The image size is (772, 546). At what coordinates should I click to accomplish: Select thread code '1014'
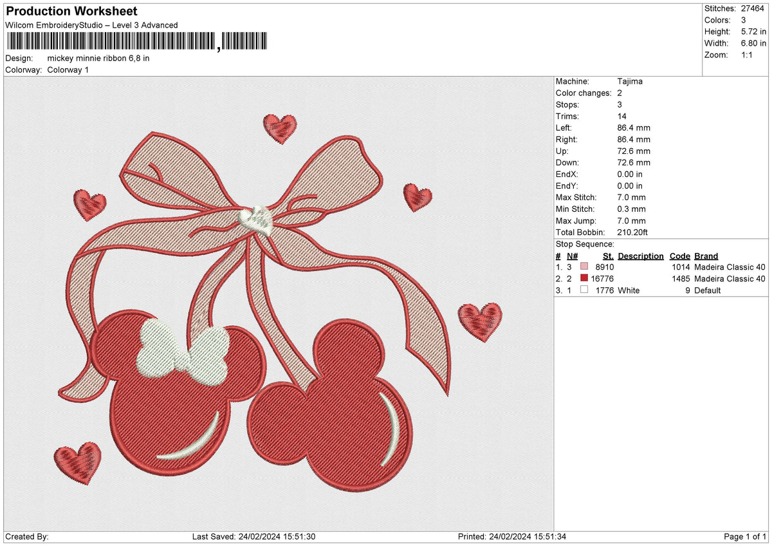point(681,267)
